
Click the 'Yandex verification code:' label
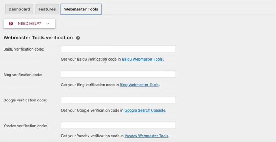pyautogui.click(x=25, y=126)
